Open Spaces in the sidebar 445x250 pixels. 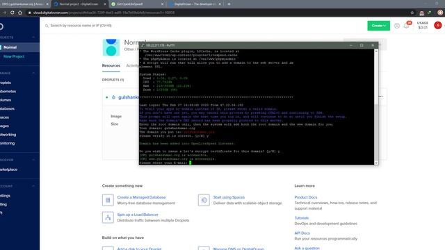[x=4, y=117]
